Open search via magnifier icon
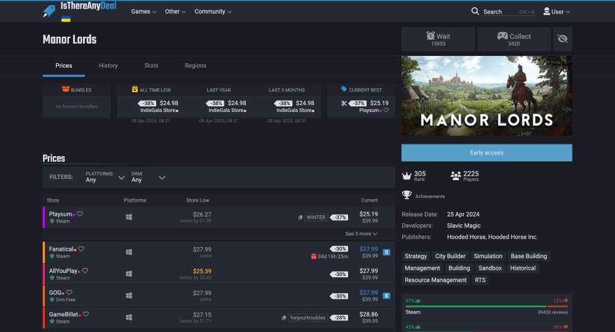Screen dimensions: 615x332 tap(475, 11)
